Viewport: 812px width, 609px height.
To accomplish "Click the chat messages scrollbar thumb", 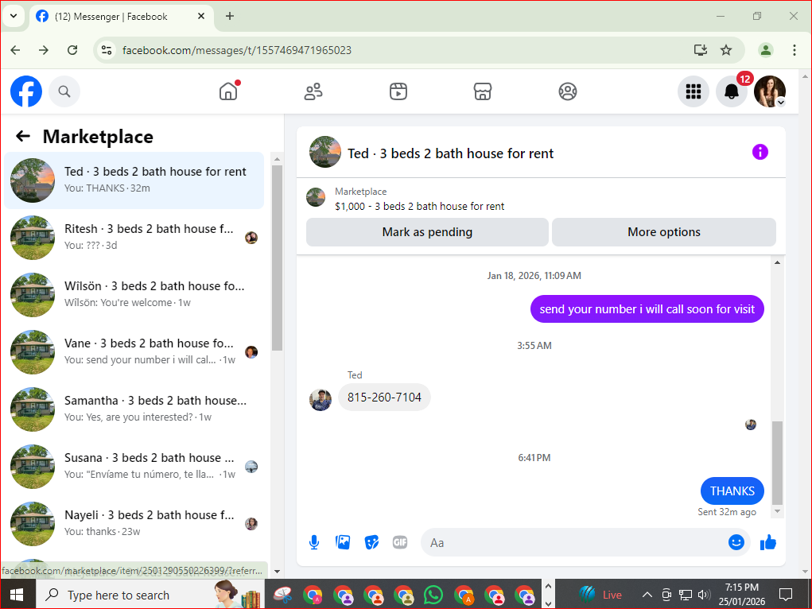I will pyautogui.click(x=777, y=463).
